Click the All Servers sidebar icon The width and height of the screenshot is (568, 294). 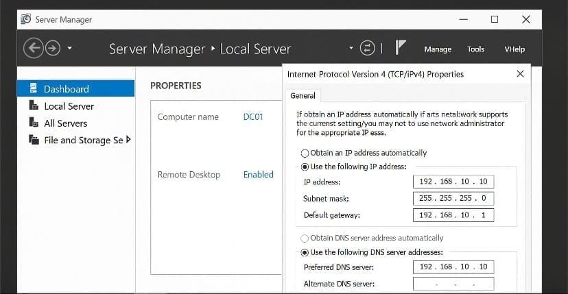pos(33,123)
